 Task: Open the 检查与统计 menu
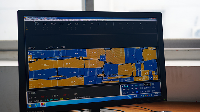[55, 20]
